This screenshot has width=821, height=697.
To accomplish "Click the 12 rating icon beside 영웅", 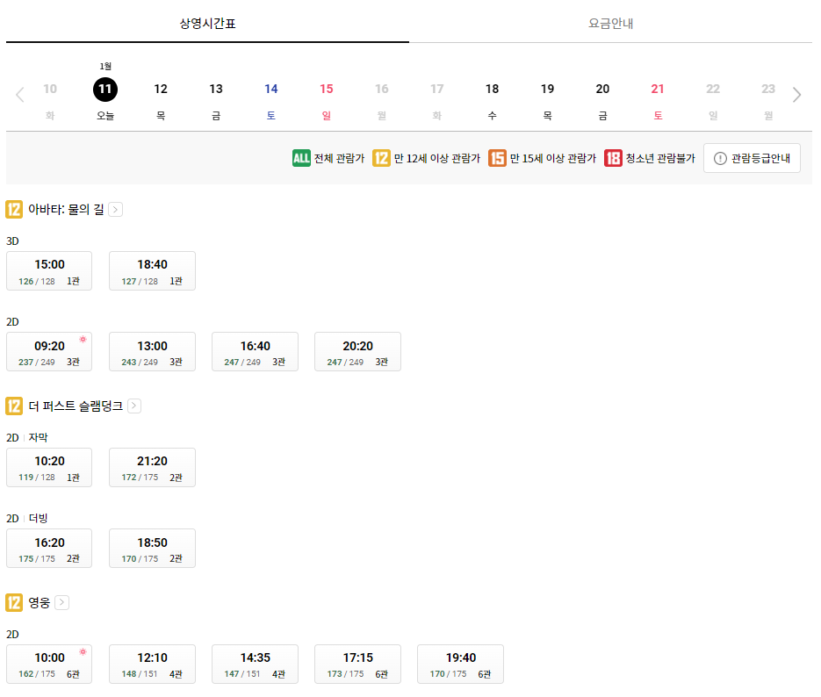I will pyautogui.click(x=12, y=602).
